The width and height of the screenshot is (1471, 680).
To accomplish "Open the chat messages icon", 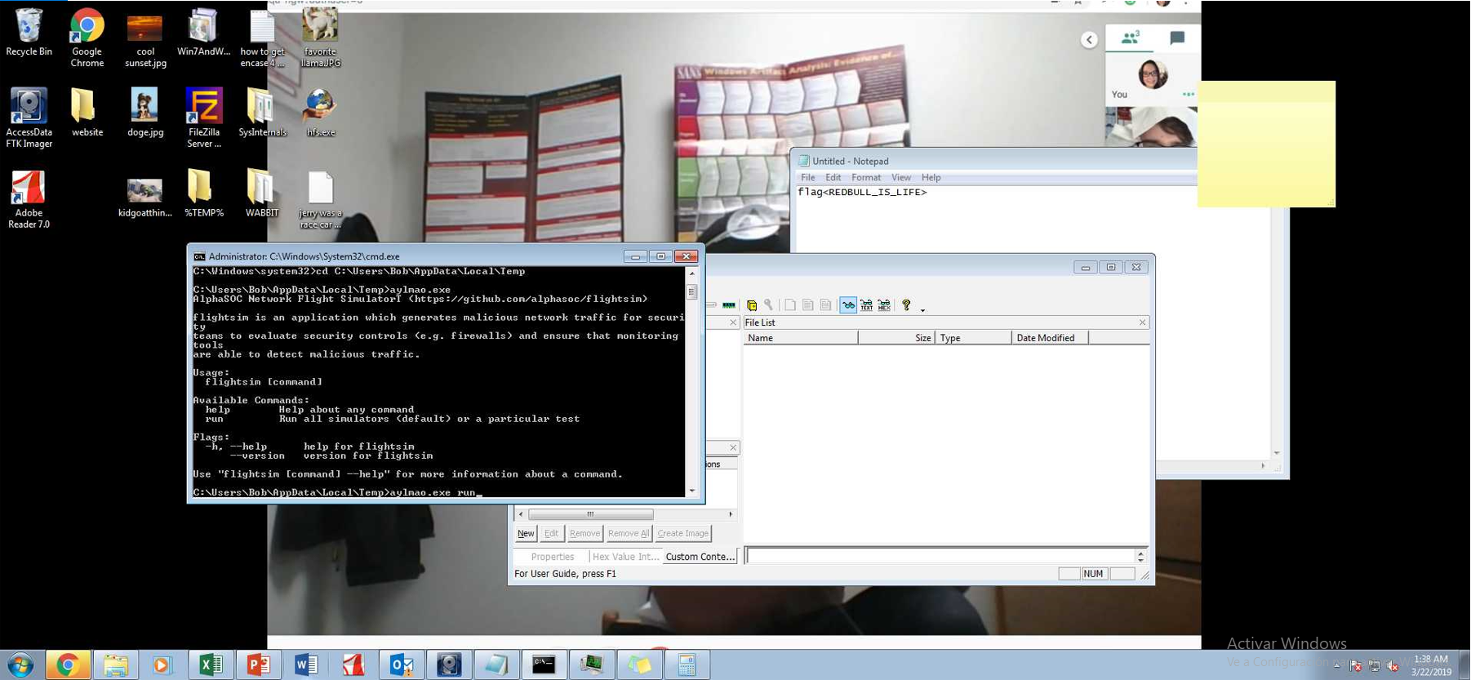I will (x=1176, y=38).
